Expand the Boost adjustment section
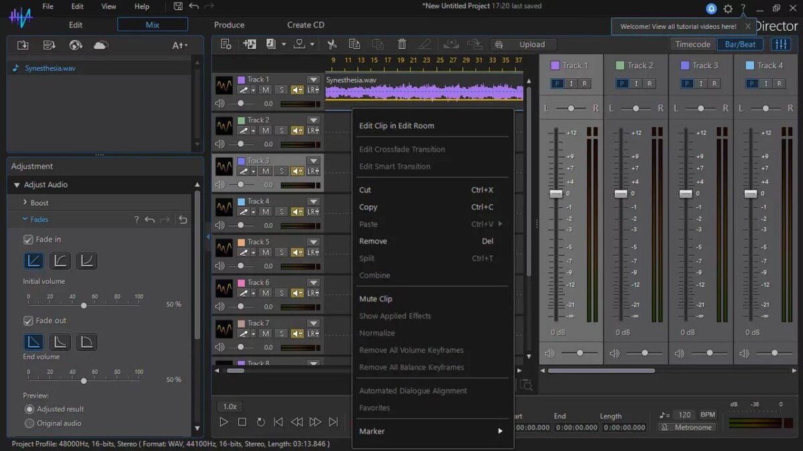803x451 pixels. [39, 202]
